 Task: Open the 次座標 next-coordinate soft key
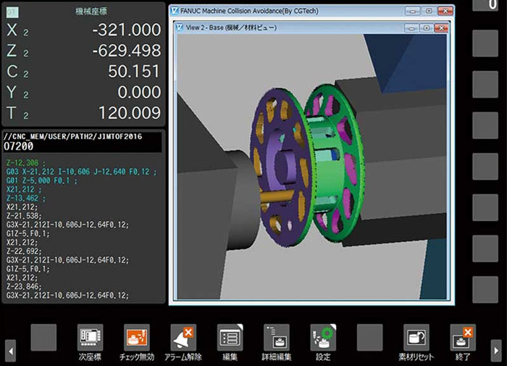pos(91,338)
